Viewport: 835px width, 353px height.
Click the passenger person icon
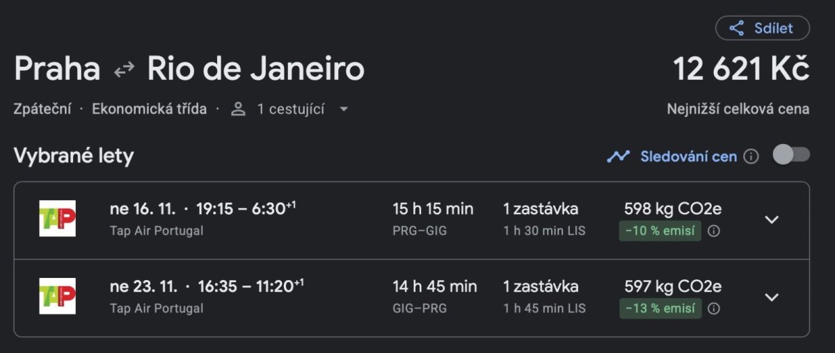(239, 109)
